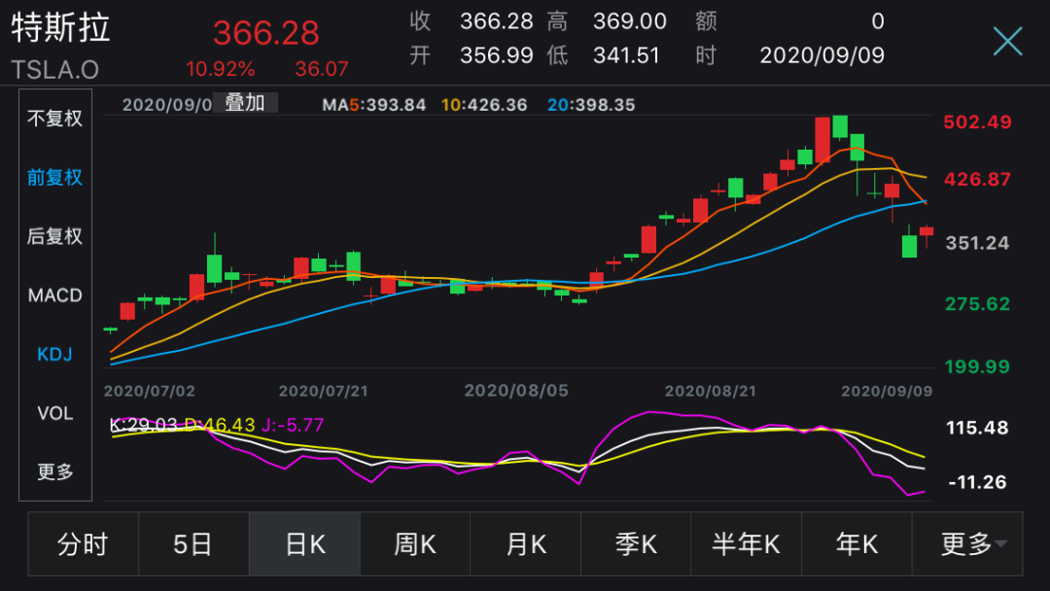Tap the current price 366.28 in red
Viewport: 1050px width, 591px height.
(x=265, y=33)
